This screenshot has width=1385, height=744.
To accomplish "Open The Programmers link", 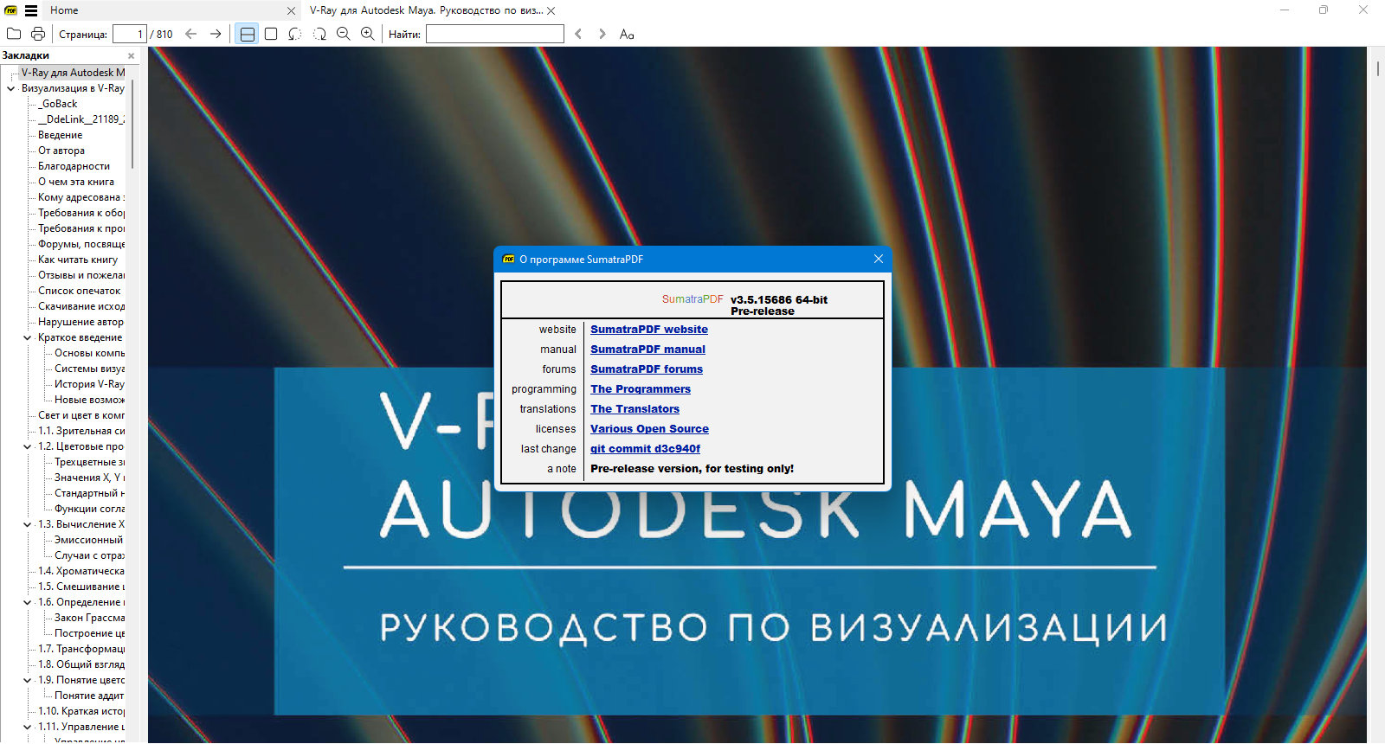I will tap(641, 389).
